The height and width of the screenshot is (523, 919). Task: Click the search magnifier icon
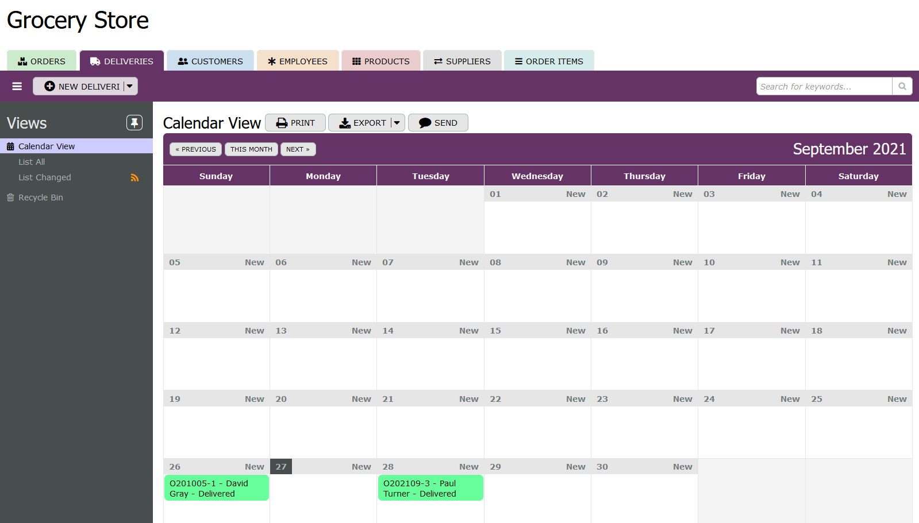(902, 86)
